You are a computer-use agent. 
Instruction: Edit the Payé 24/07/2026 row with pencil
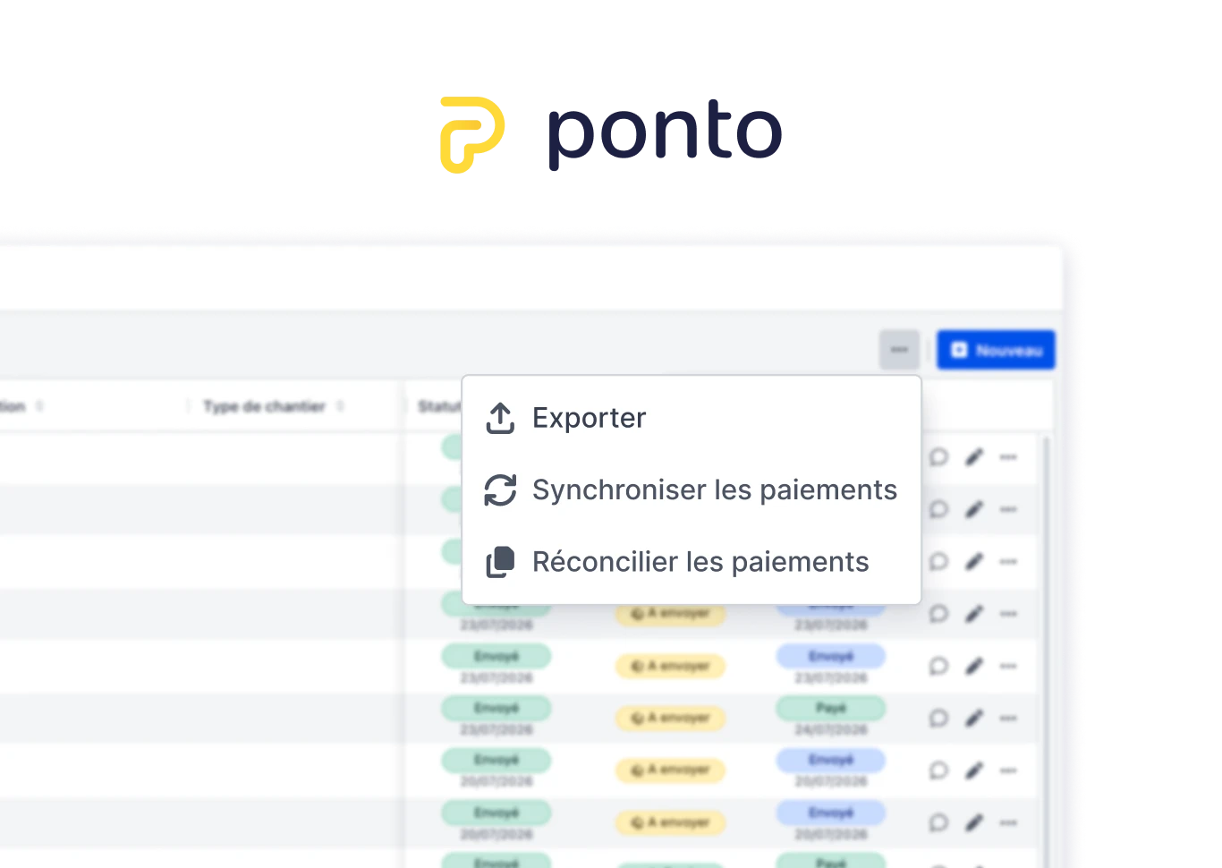(x=974, y=719)
